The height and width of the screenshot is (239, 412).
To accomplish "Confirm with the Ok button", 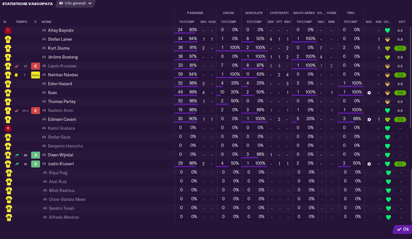I will pyautogui.click(x=403, y=229).
